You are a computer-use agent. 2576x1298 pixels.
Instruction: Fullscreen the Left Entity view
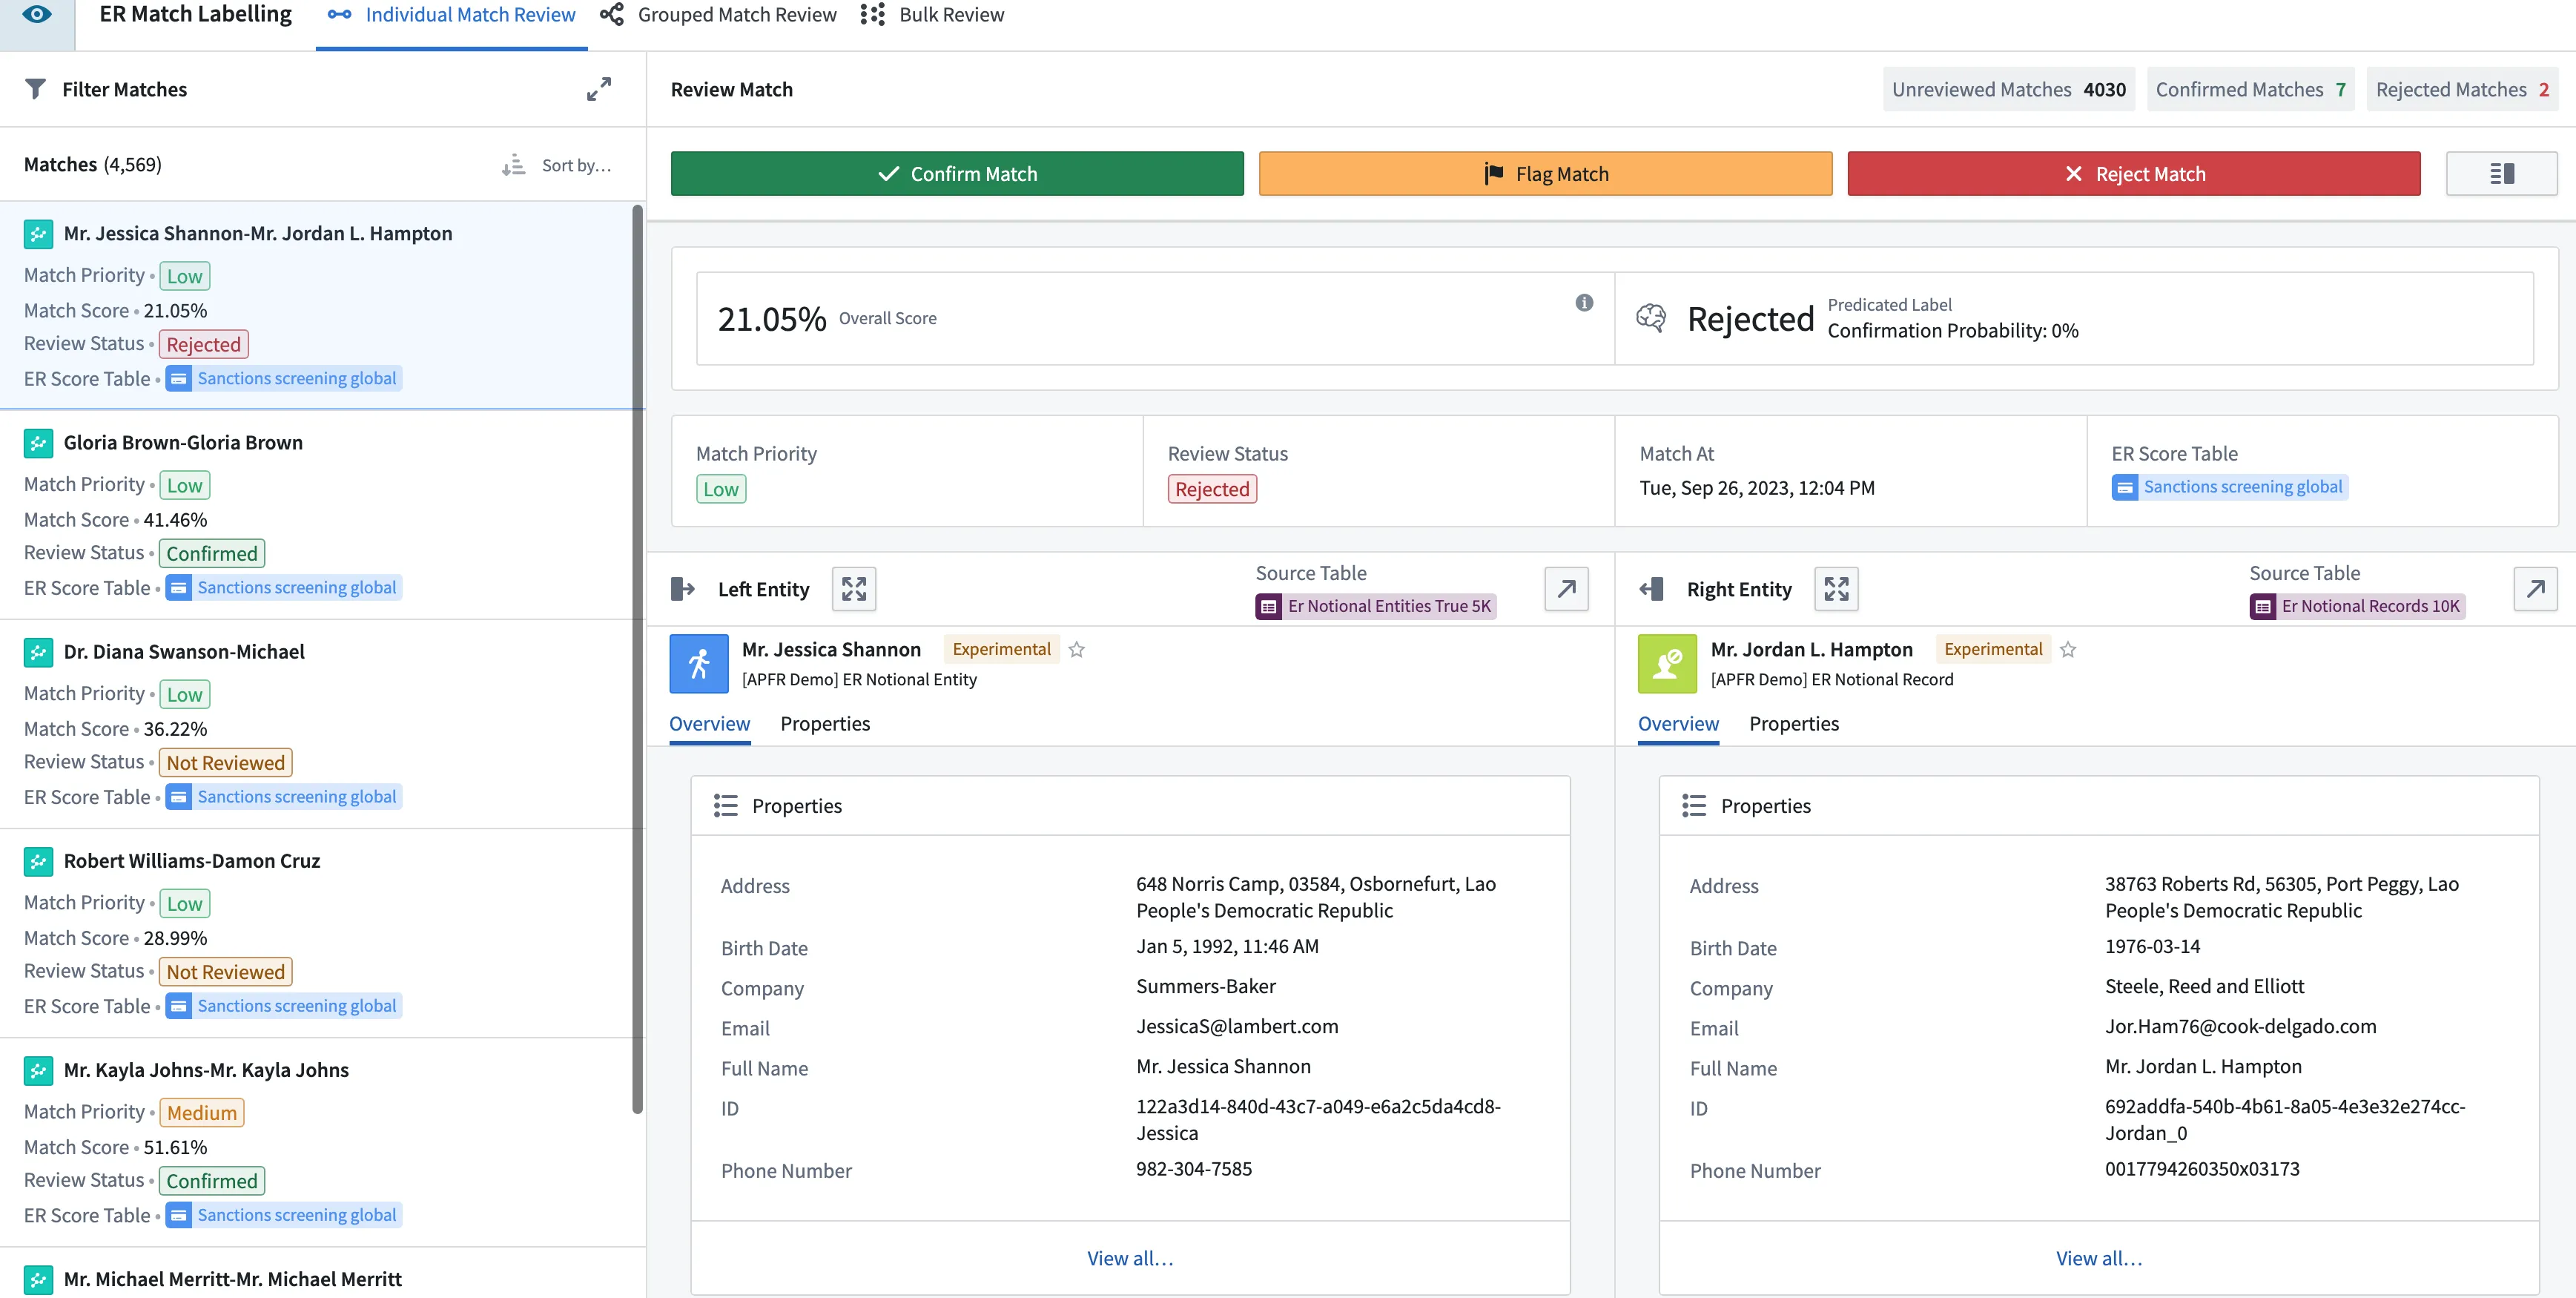click(x=853, y=589)
